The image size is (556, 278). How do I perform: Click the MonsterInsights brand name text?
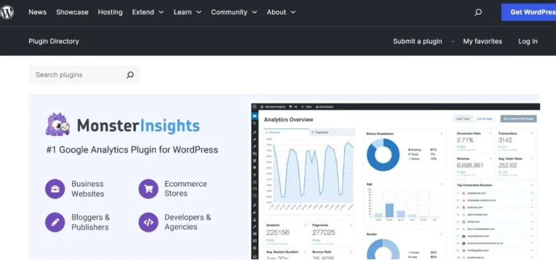pyautogui.click(x=138, y=125)
